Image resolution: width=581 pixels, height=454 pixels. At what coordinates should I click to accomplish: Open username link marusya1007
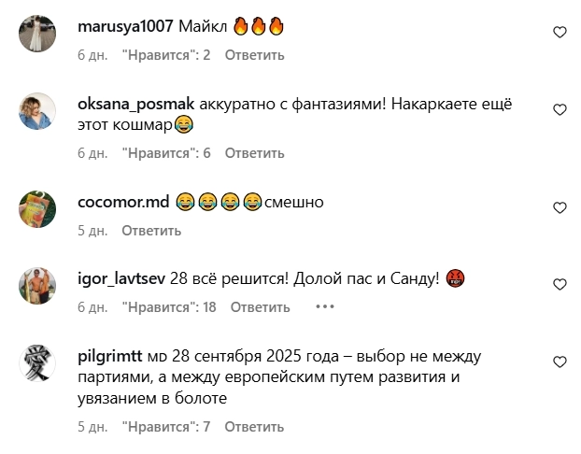[x=125, y=27]
